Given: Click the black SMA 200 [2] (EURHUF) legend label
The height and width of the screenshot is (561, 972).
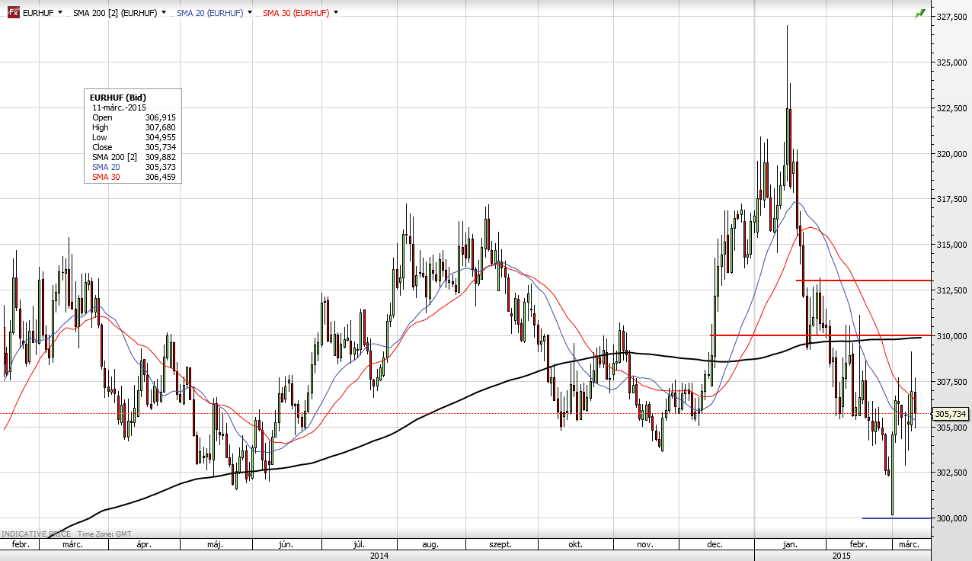Looking at the screenshot, I should click(114, 14).
